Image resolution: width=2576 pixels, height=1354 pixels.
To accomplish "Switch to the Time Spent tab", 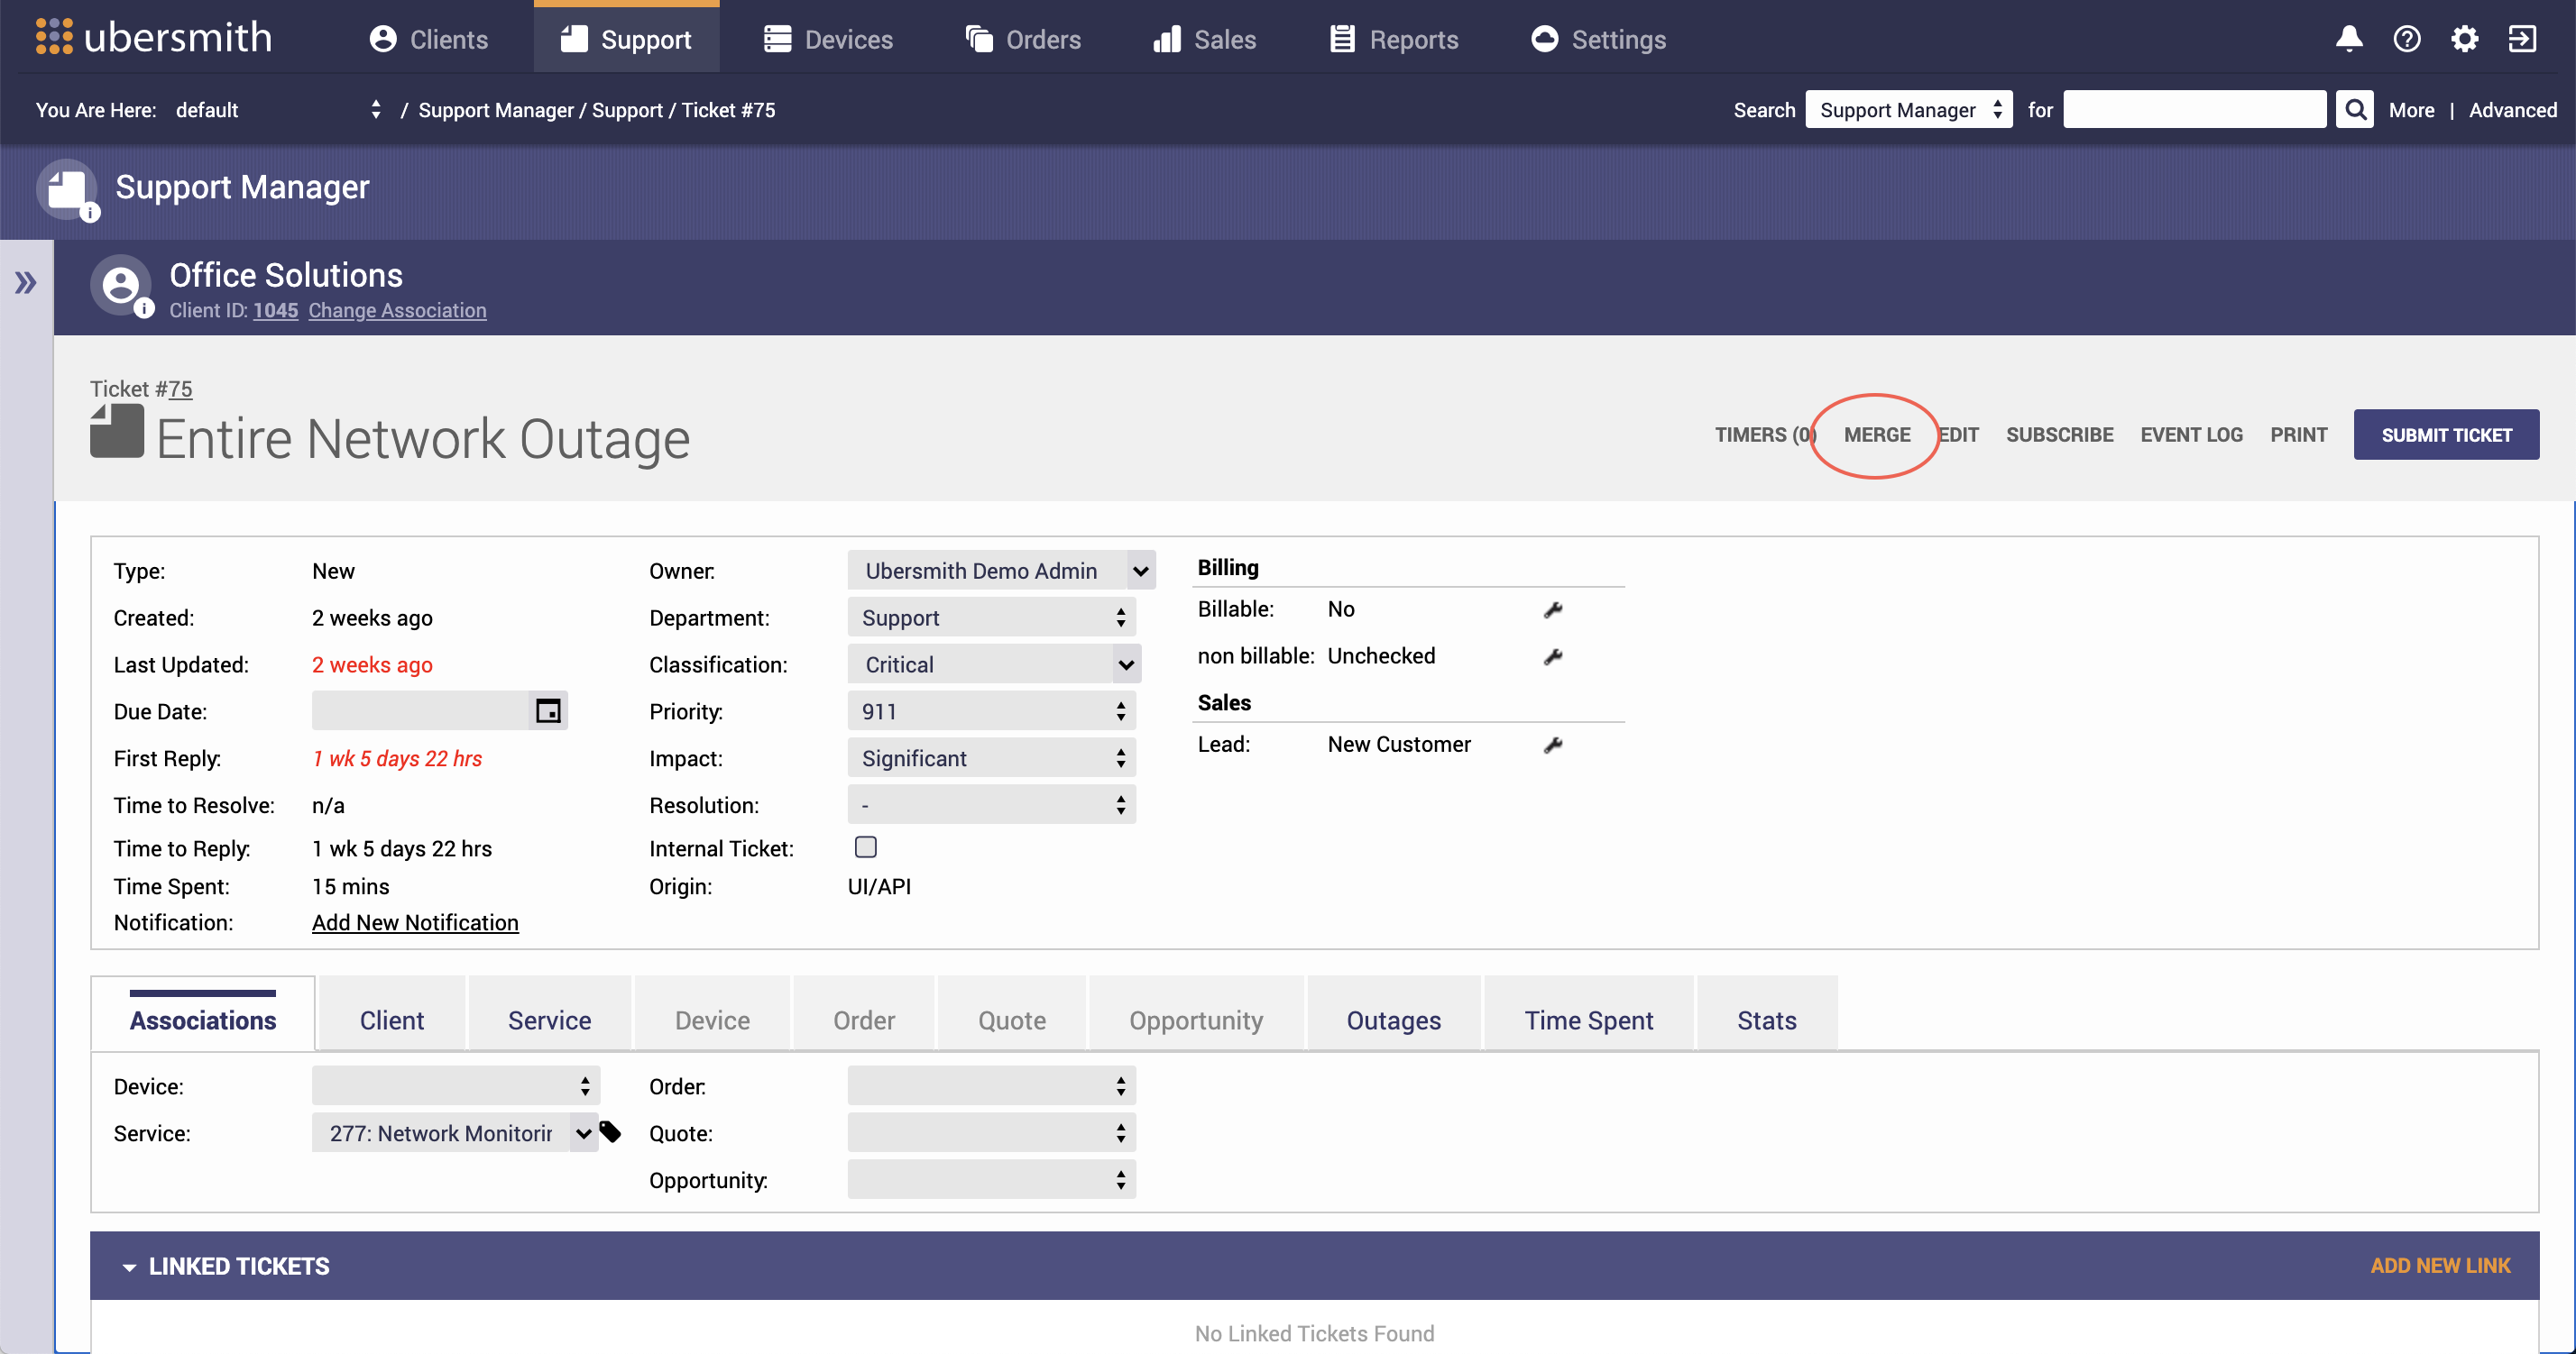I will (1588, 1020).
